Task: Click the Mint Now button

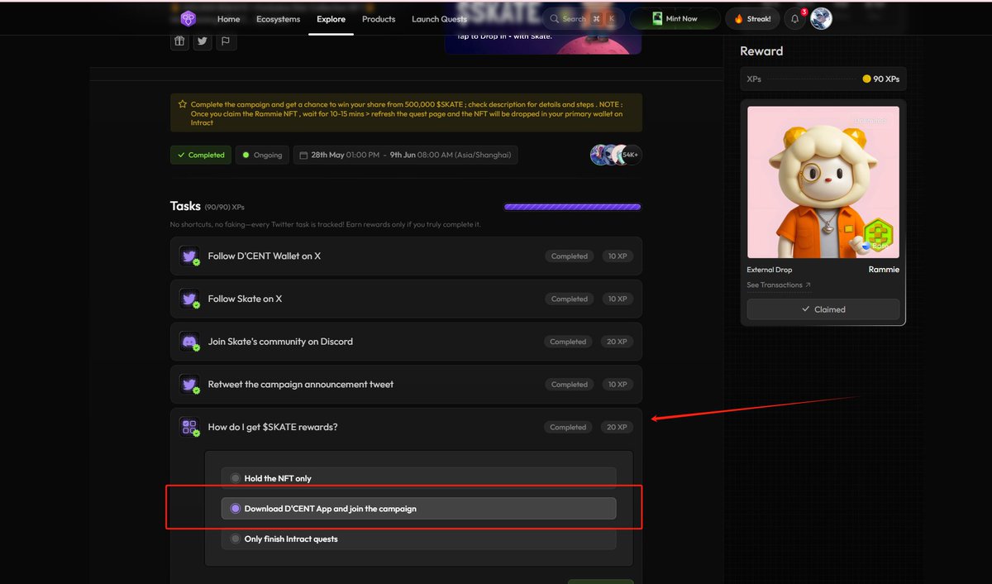Action: coord(675,19)
